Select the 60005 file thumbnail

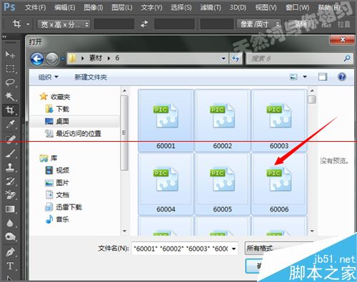click(223, 184)
